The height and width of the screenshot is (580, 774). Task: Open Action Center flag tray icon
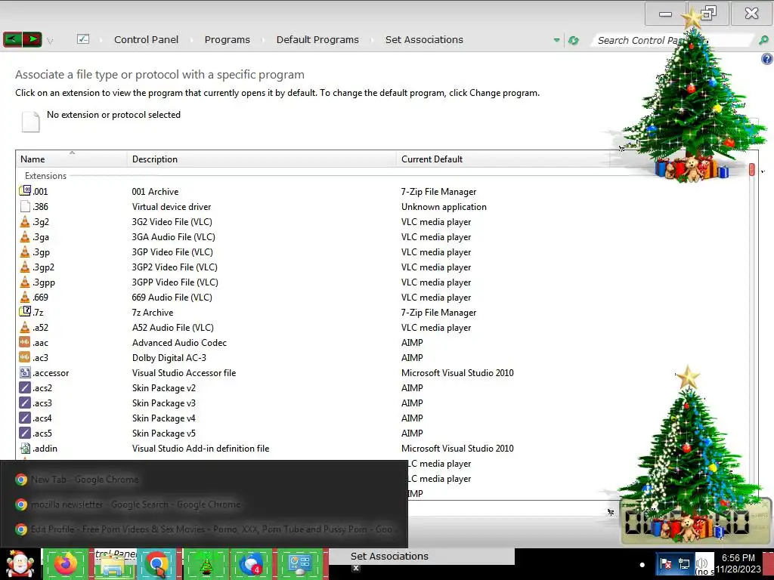pos(665,563)
